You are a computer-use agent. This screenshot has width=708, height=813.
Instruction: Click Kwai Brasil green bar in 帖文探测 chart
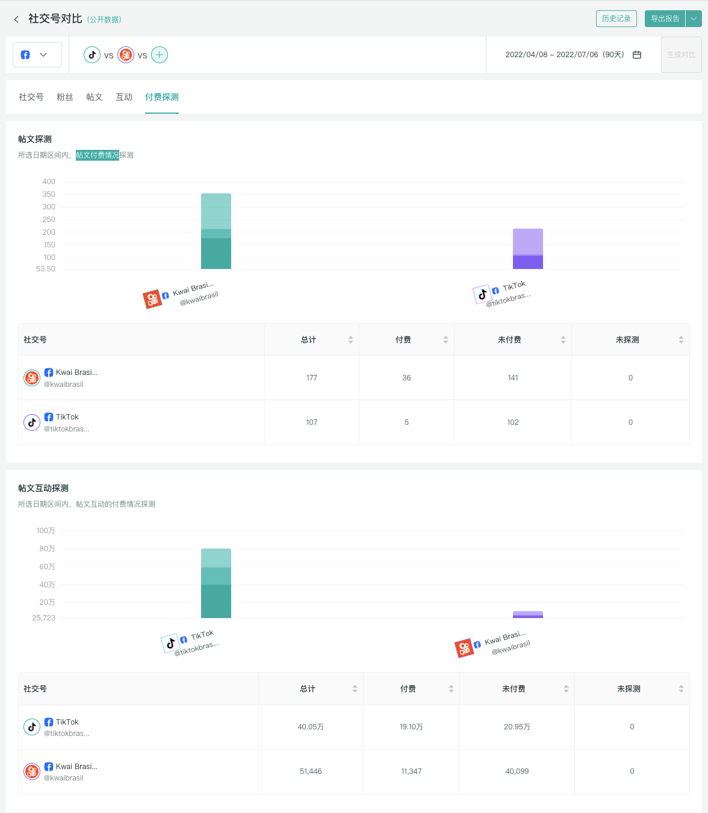(216, 232)
